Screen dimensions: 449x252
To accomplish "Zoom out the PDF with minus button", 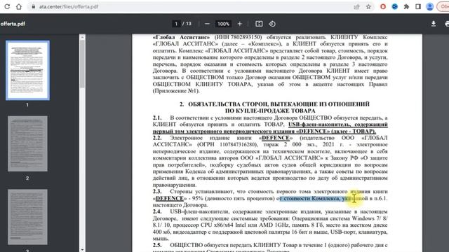I will 207,24.
